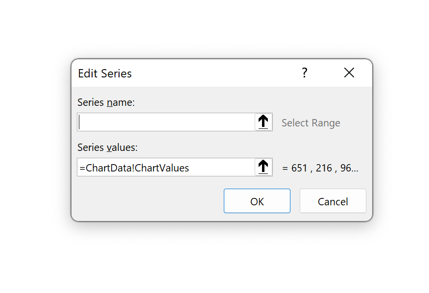The image size is (429, 293).
Task: Click the '= 651 , 216 , 96...' values preview
Action: [320, 168]
